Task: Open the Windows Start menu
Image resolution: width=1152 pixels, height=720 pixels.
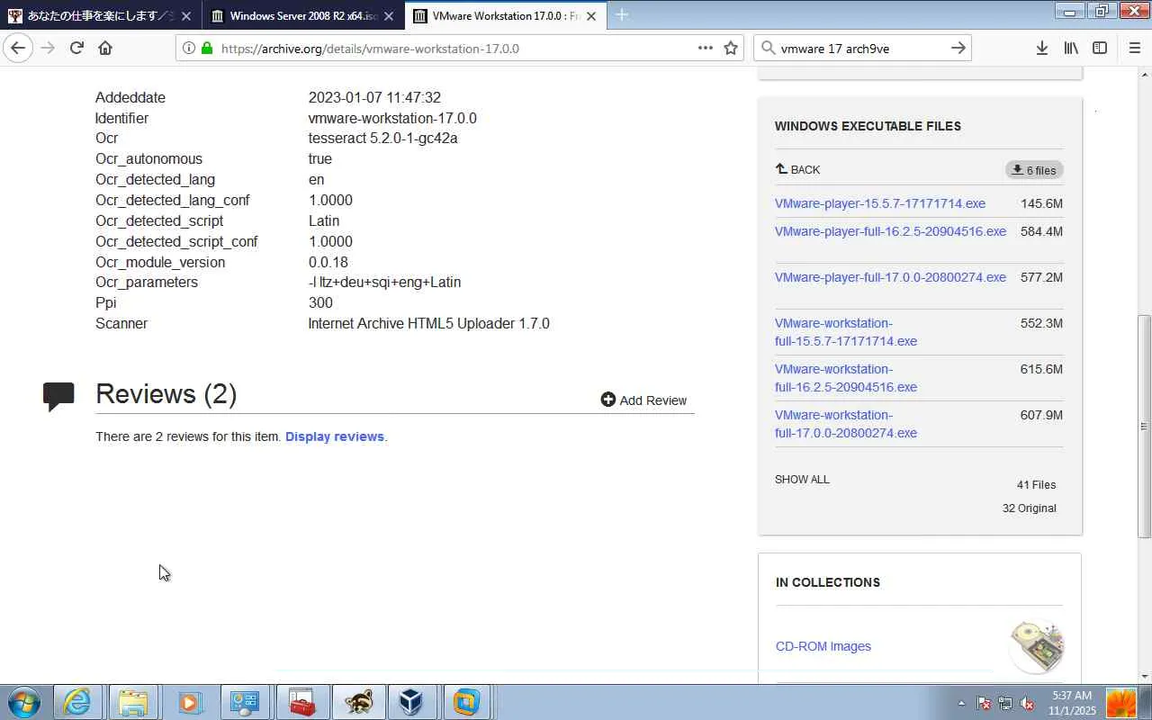Action: 24,702
